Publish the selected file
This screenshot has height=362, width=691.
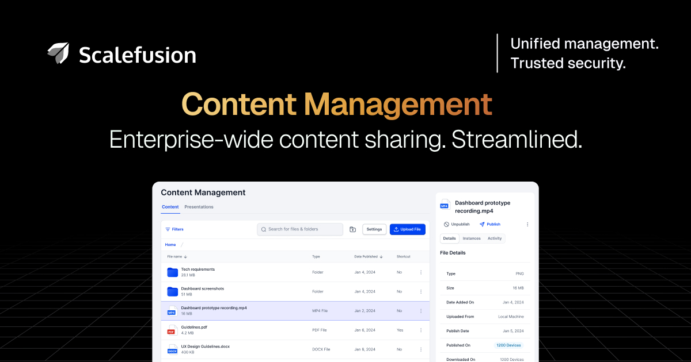pyautogui.click(x=490, y=224)
